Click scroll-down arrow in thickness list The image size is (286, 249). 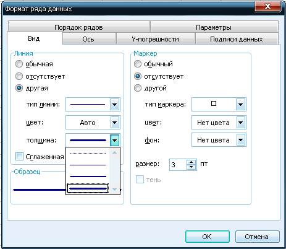pos(115,190)
